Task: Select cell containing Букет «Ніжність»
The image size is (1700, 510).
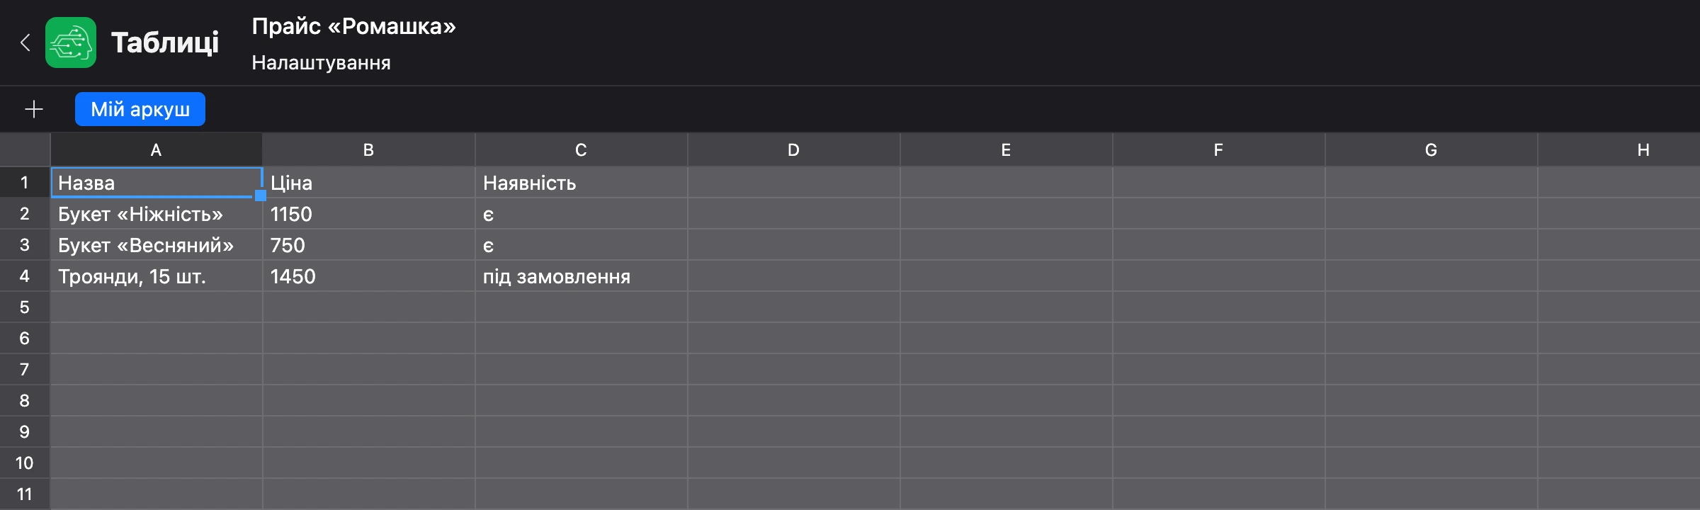Action: pyautogui.click(x=157, y=213)
